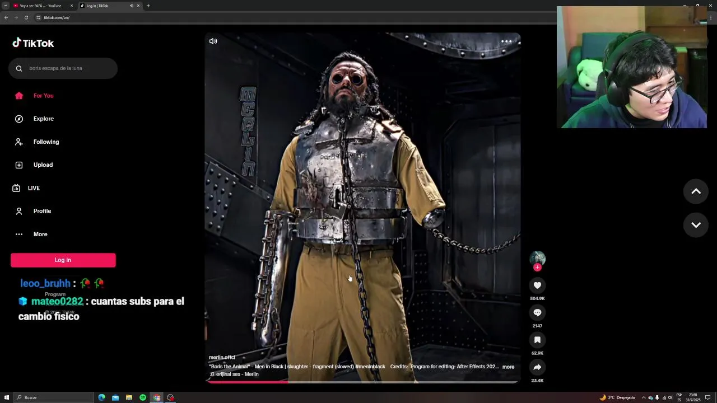Click Chrome icon in taskbar
This screenshot has width=717, height=403.
(157, 397)
